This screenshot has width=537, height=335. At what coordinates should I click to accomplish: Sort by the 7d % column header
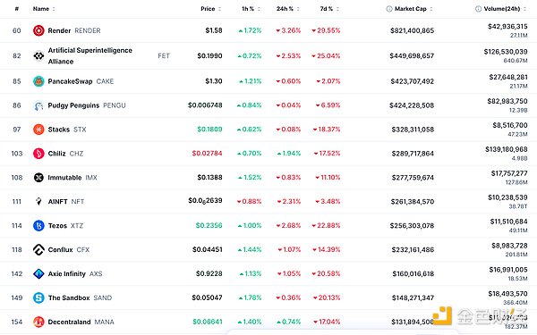[x=329, y=9]
